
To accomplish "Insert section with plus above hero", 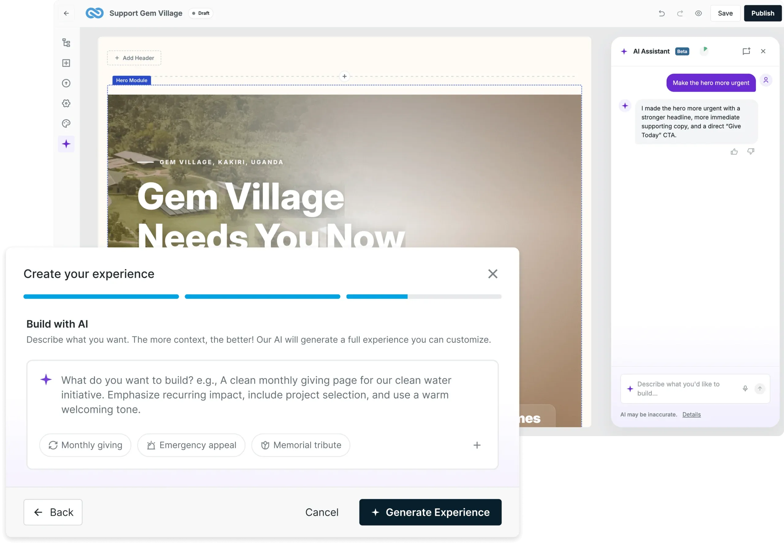I will [344, 77].
